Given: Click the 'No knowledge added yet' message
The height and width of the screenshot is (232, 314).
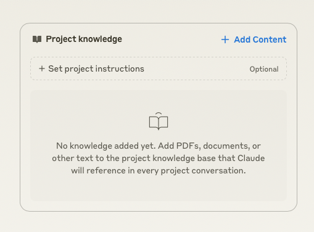Looking at the screenshot, I should click(x=159, y=158).
